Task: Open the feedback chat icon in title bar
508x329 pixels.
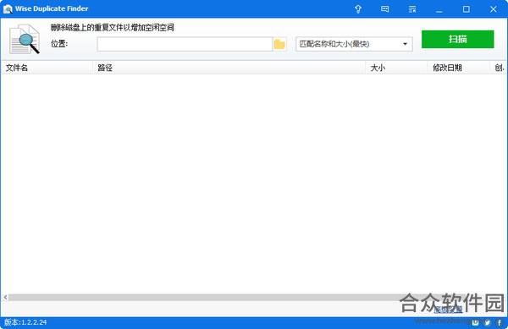Action: (385, 9)
